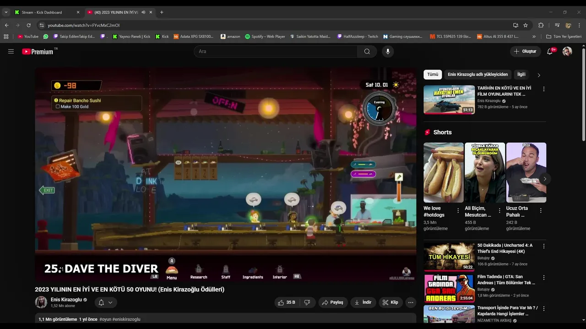Open Enis Kirazoglu channel avatar
The height and width of the screenshot is (329, 586).
click(41, 302)
